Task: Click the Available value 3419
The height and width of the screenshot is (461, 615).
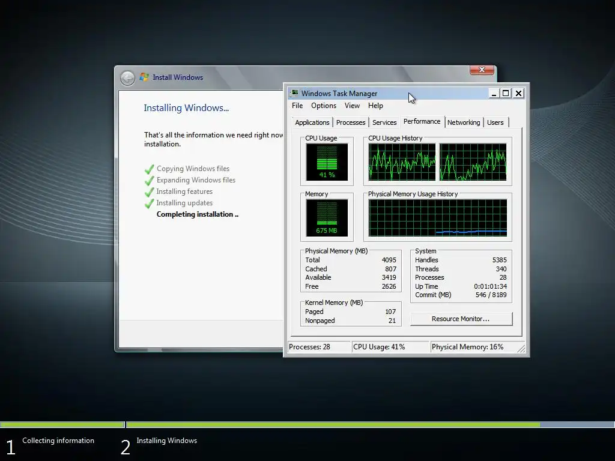Action: (x=389, y=277)
